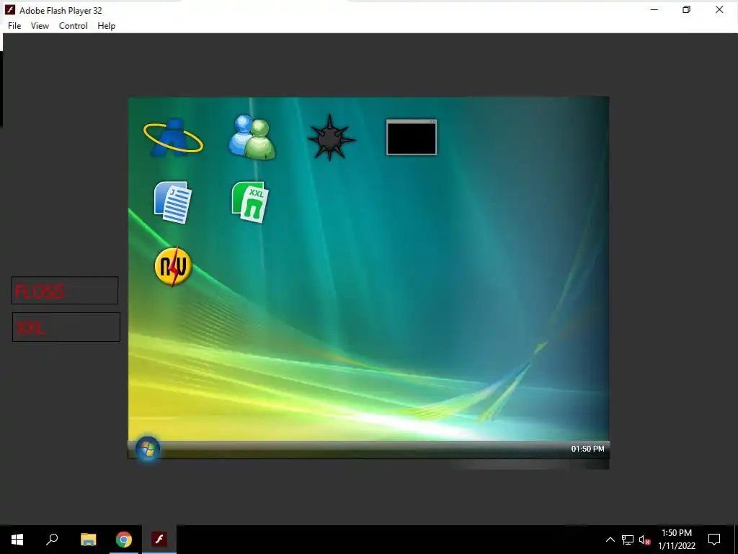738x554 pixels.
Task: Show hidden system tray icons
Action: [x=610, y=540]
